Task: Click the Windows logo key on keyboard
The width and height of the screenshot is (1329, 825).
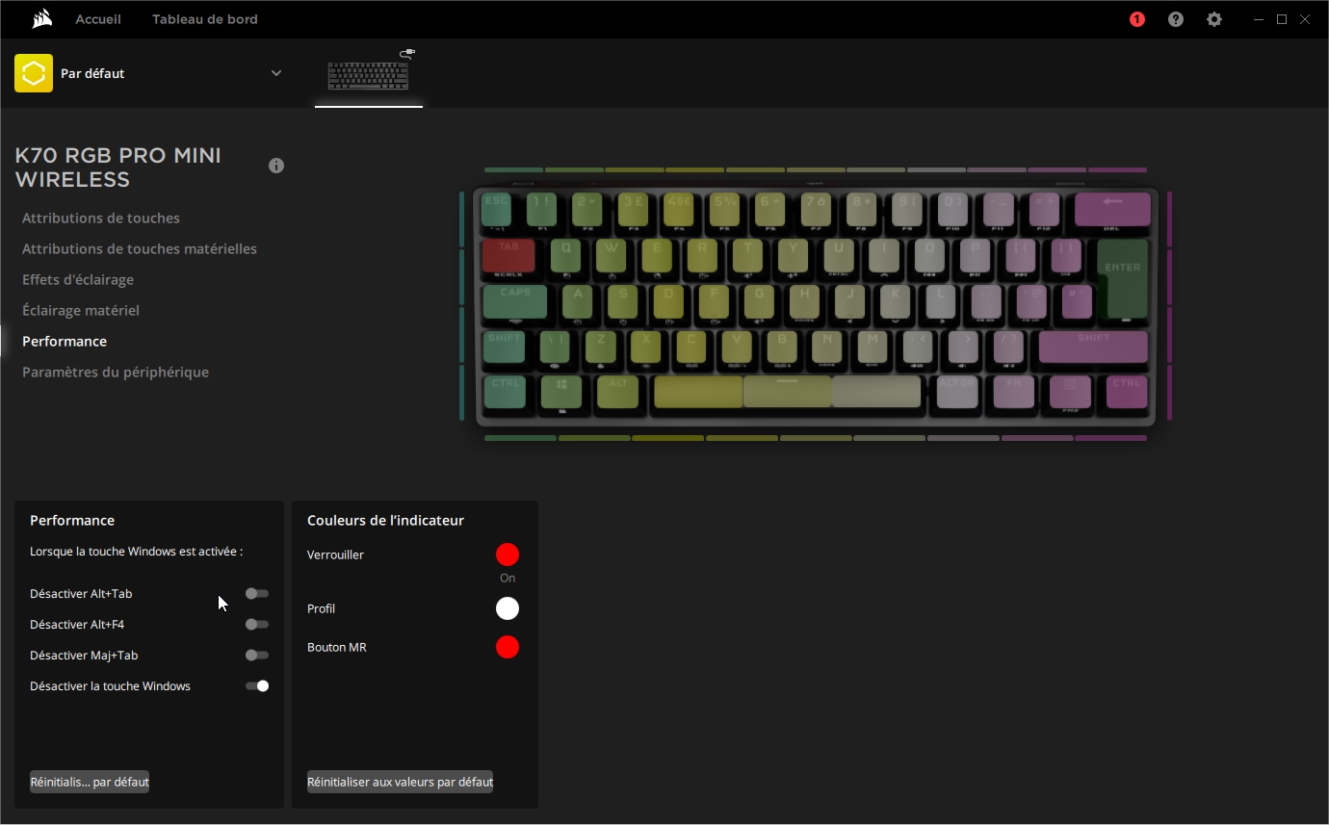Action: click(561, 392)
